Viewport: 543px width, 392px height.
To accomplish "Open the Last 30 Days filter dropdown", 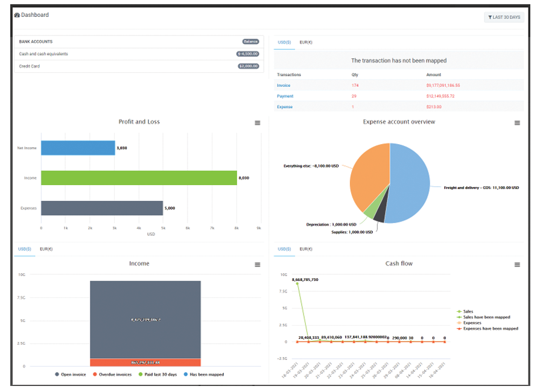I will click(504, 17).
